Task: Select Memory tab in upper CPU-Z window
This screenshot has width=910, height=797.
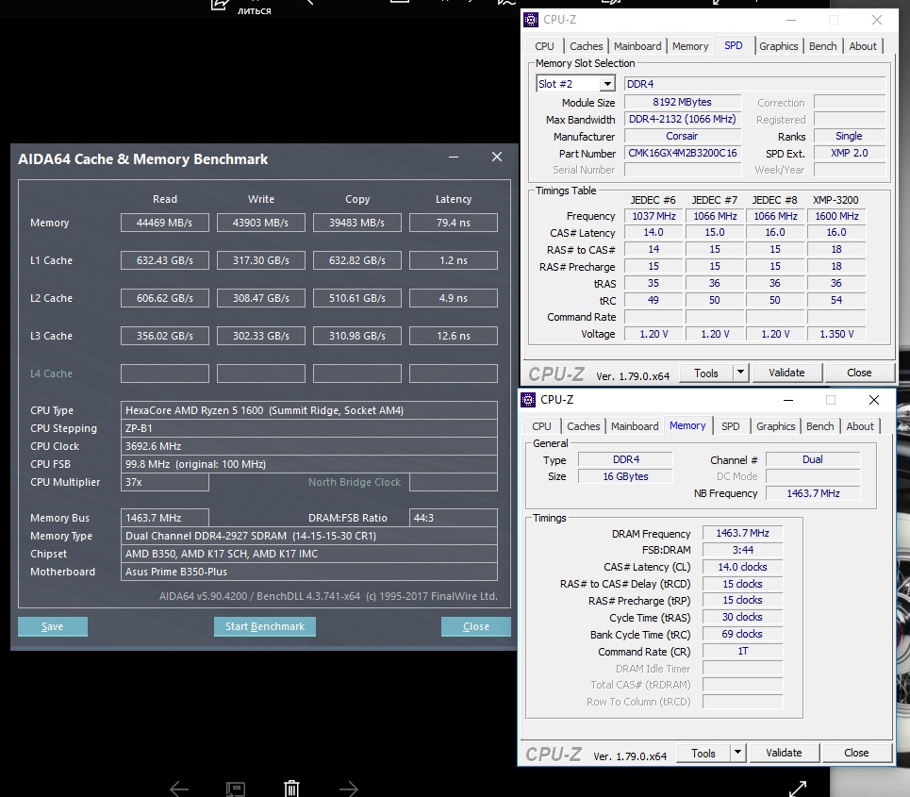Action: pos(690,46)
